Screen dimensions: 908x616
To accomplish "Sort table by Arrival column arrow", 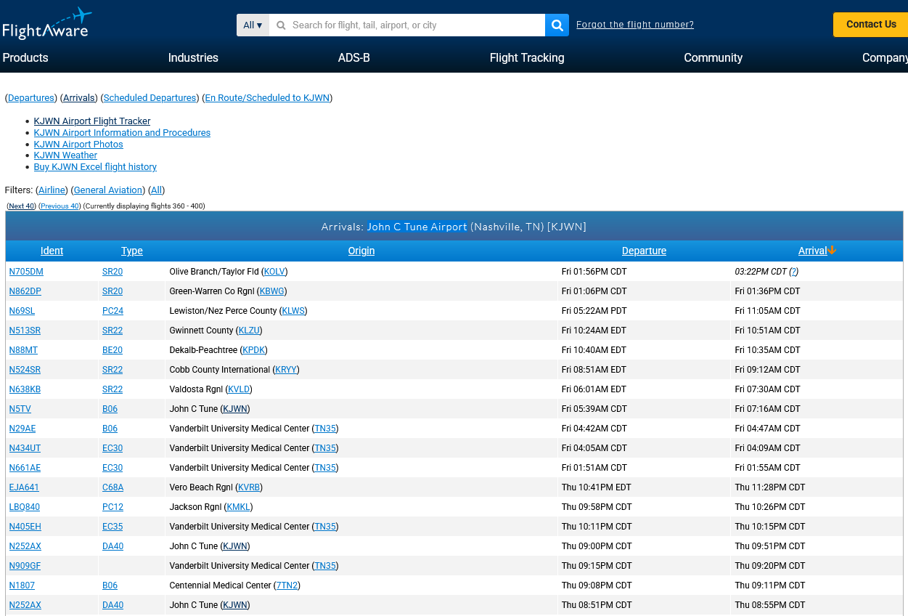I will (831, 251).
